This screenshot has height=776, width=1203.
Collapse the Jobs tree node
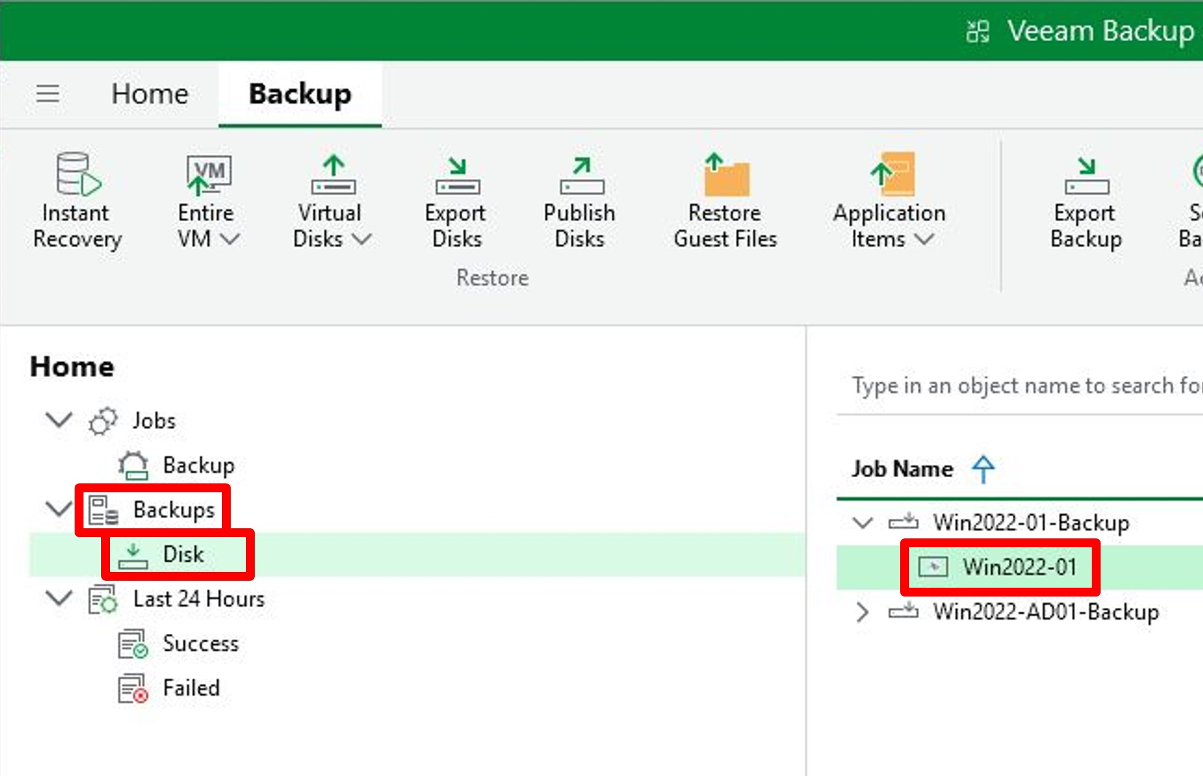click(59, 420)
